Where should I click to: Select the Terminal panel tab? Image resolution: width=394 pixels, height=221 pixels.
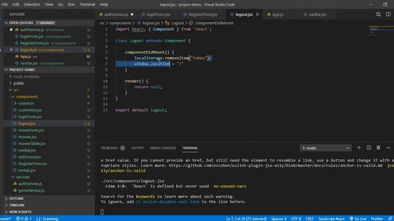[x=190, y=148]
